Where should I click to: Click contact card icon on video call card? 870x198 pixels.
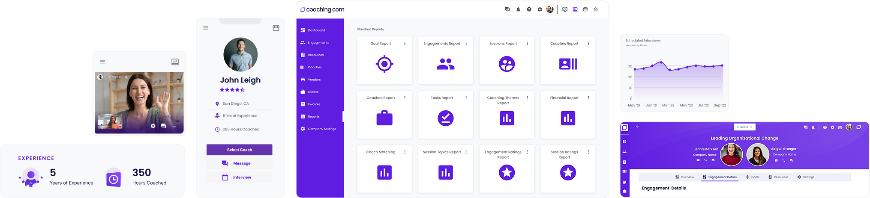point(175,62)
